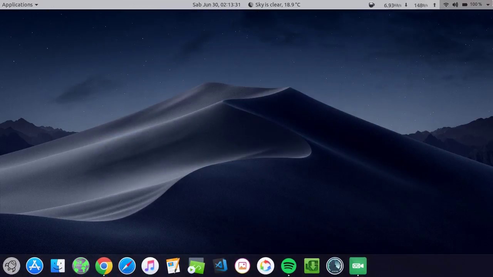Open the Pages document editor icon

tap(173, 266)
